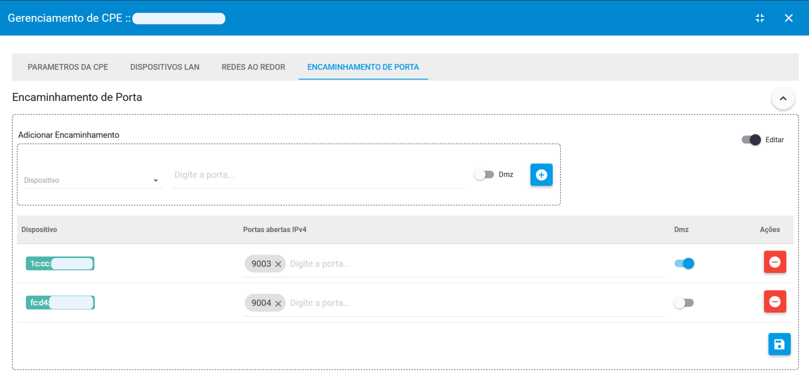Viewport: 809px width, 373px height.
Task: Disable Dmz for the 1c:cc device
Action: coord(684,264)
